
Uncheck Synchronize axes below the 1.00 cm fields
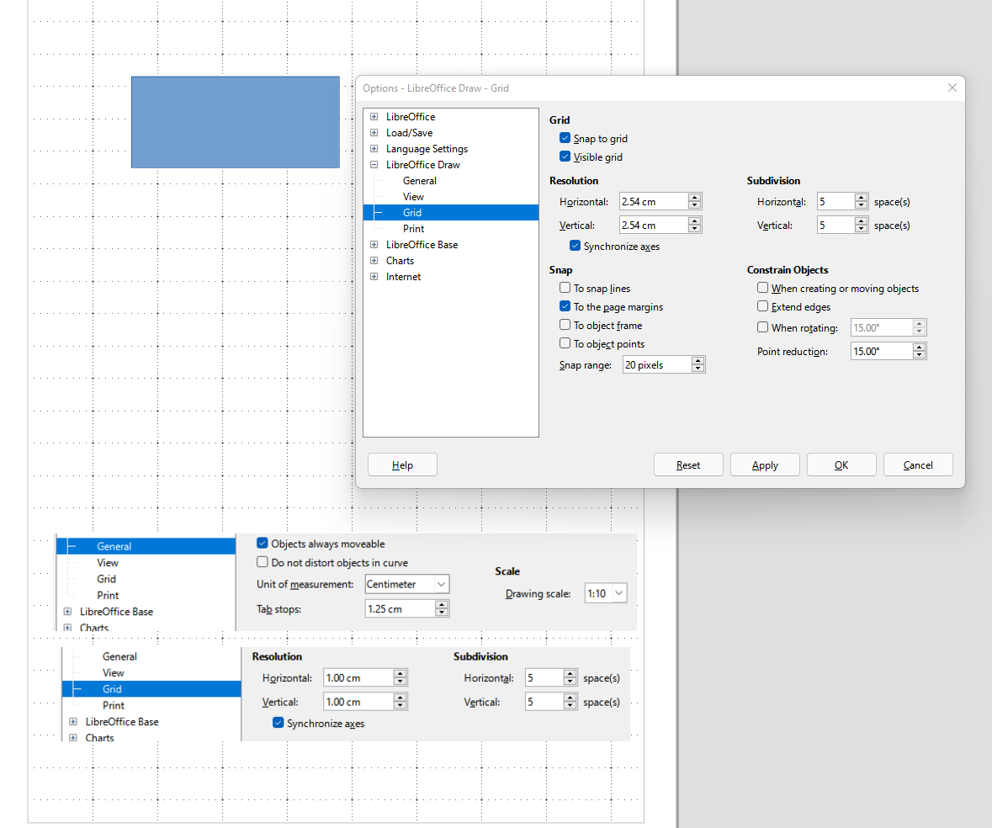(x=278, y=722)
